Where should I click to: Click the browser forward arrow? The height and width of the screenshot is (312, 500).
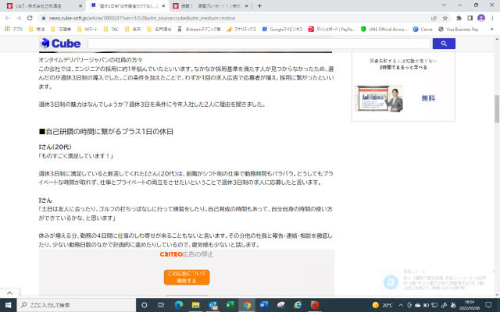pyautogui.click(x=19, y=18)
